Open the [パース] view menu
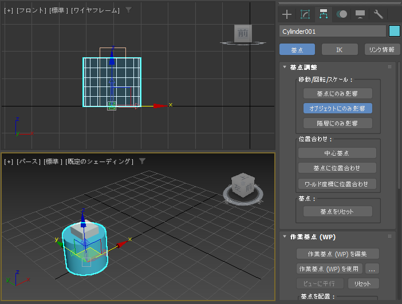402x304 pixels. click(x=29, y=162)
